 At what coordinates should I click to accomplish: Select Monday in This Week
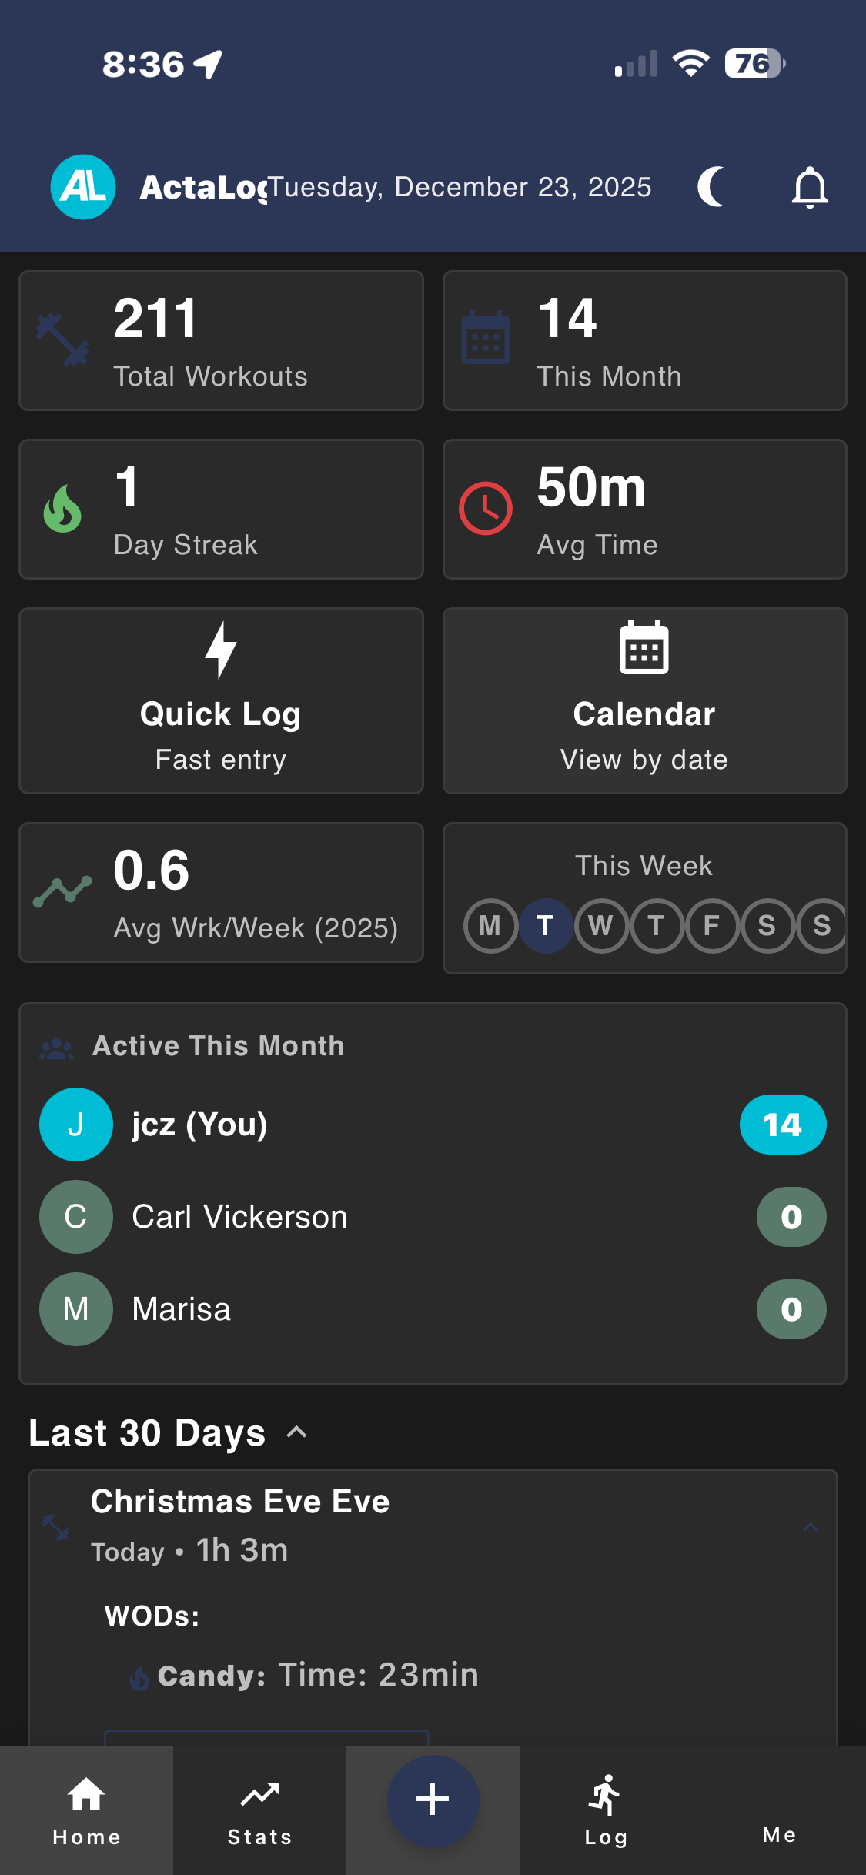point(490,925)
